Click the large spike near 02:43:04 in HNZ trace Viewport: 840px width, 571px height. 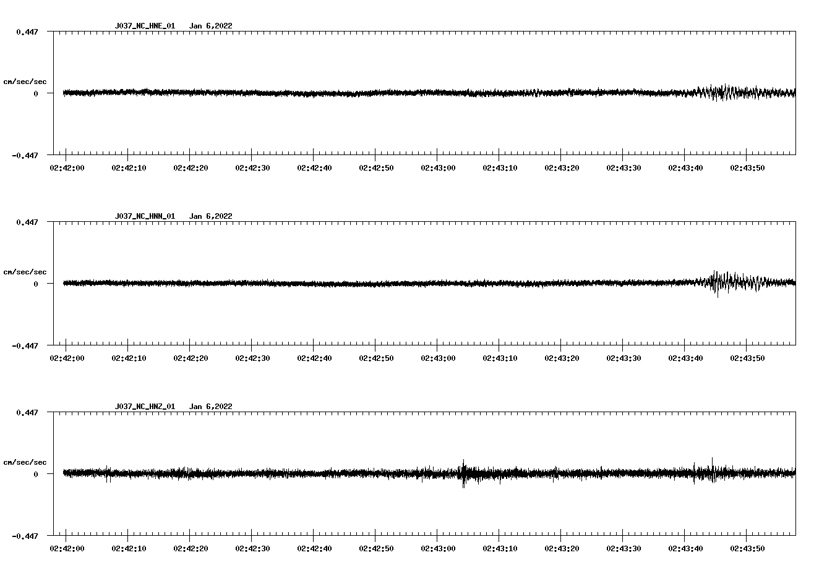pyautogui.click(x=463, y=473)
